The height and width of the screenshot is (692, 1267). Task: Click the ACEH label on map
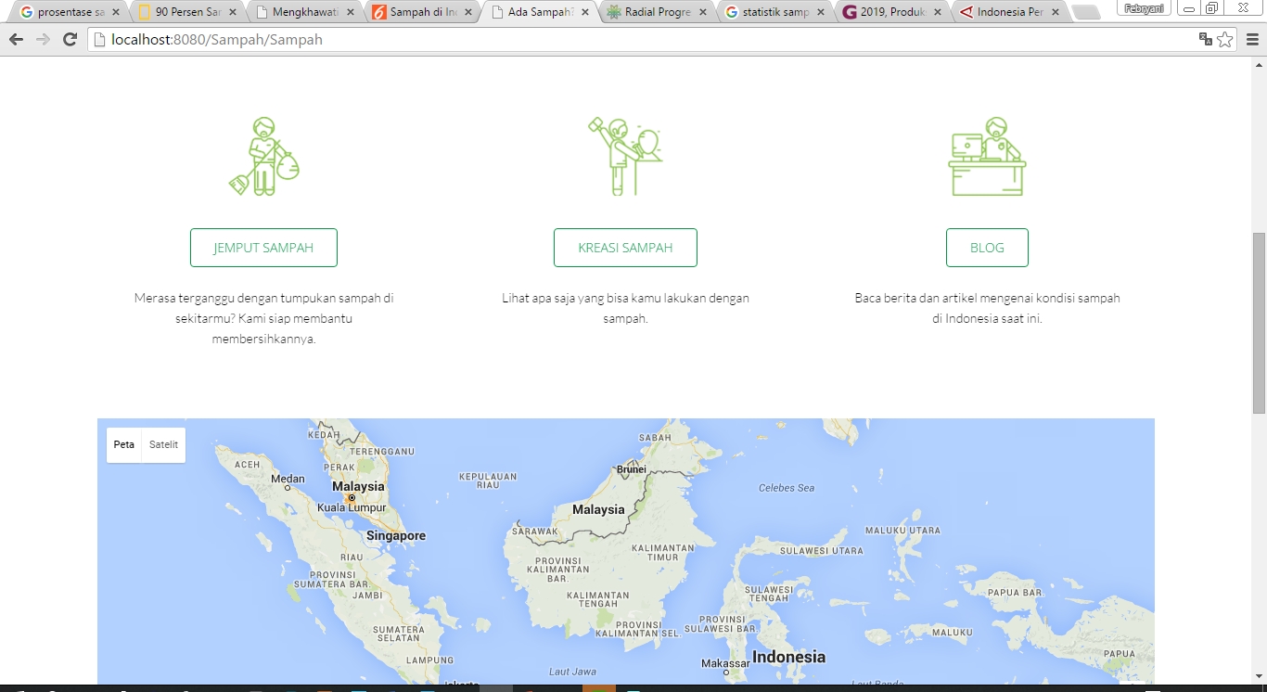coord(248,465)
